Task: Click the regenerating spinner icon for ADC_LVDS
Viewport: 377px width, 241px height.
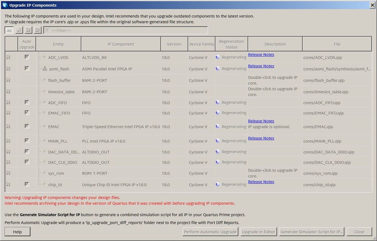Action: pos(218,57)
